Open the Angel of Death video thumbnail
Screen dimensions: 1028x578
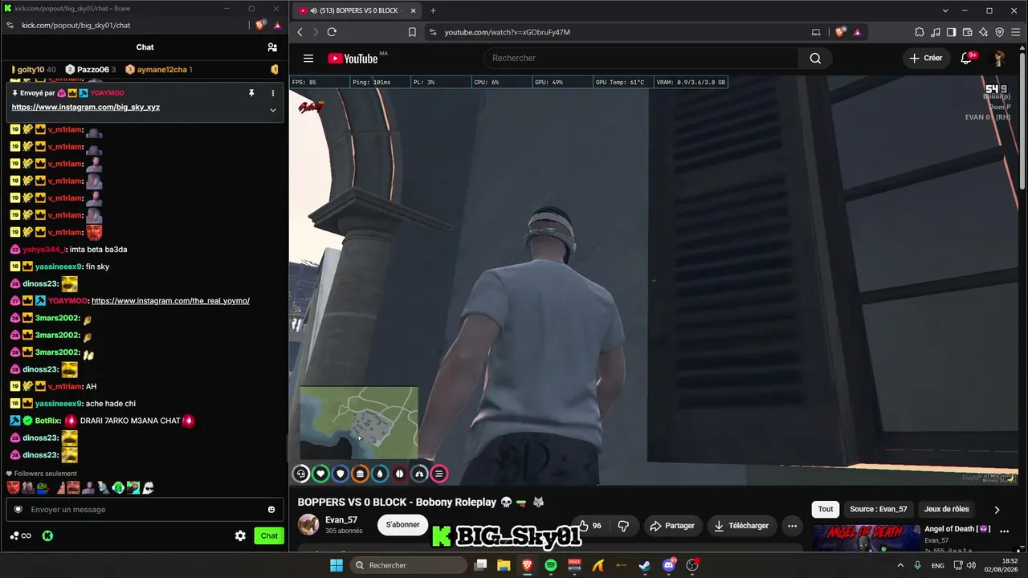866,539
